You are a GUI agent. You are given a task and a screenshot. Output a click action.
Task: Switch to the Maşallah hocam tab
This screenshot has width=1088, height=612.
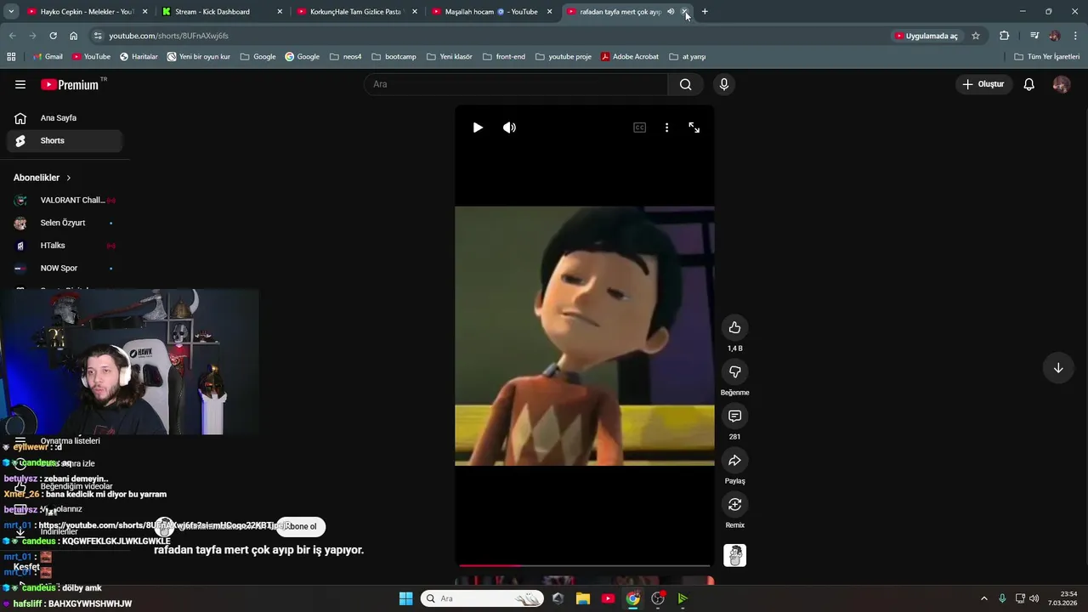490,12
